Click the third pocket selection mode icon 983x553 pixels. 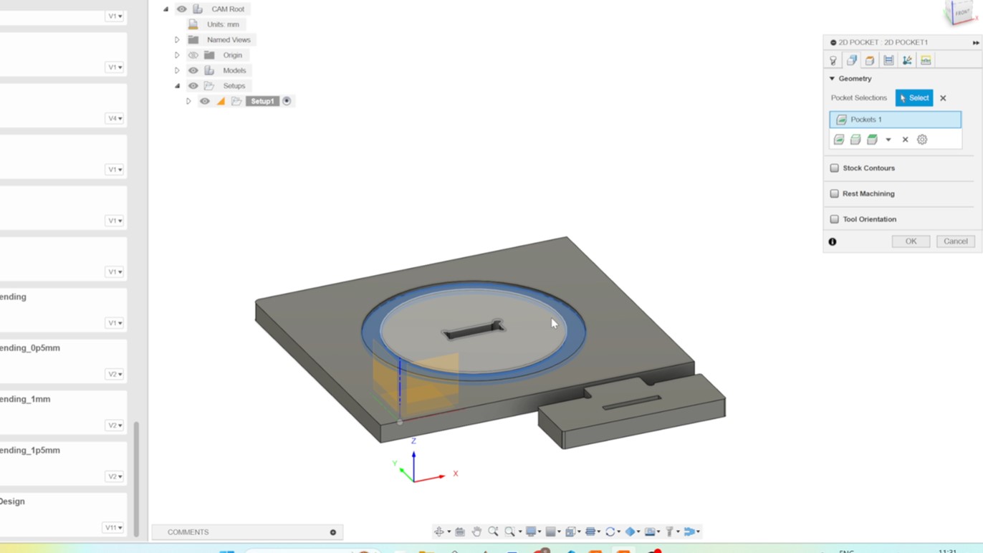[872, 140]
